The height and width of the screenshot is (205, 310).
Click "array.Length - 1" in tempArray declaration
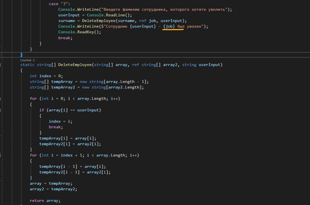[125, 82]
